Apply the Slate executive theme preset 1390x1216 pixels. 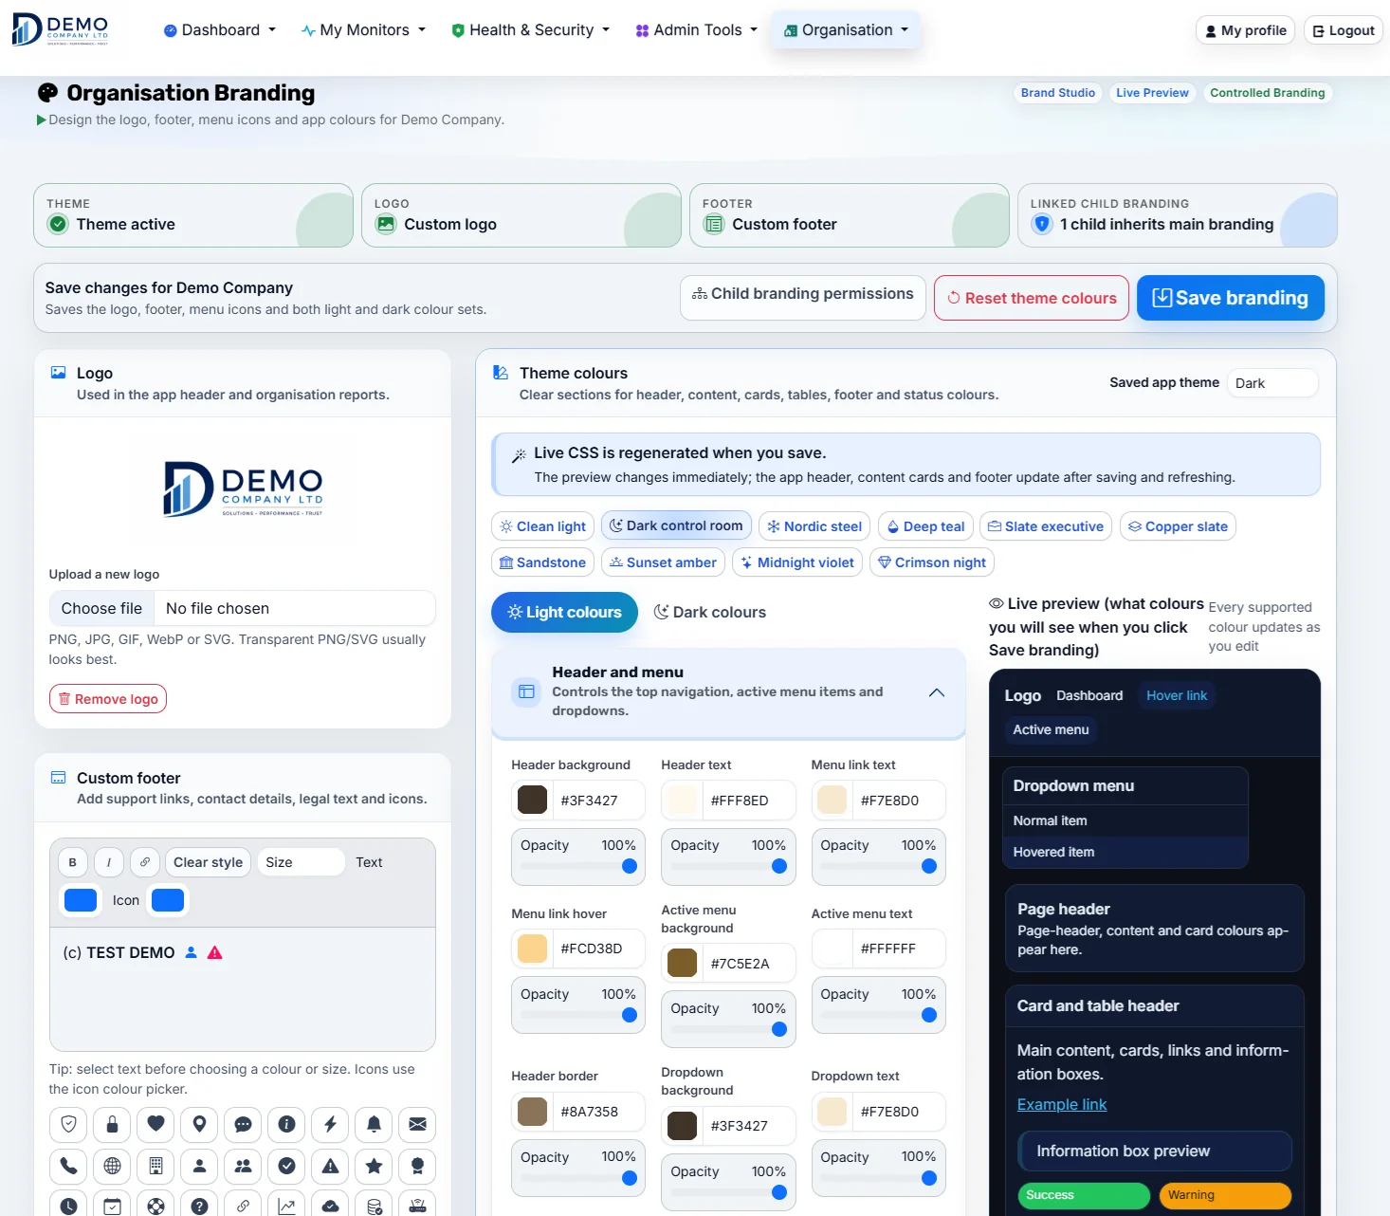[x=1046, y=526]
